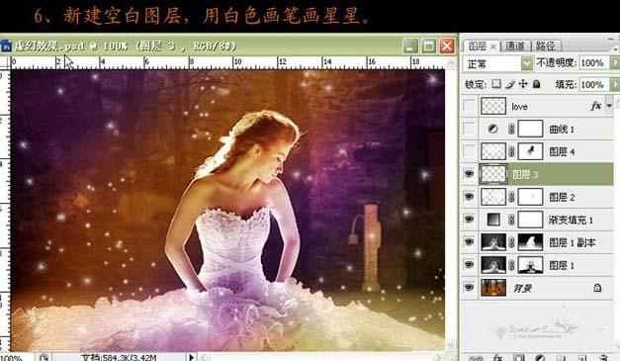This screenshot has height=361, width=620.
Task: Open status bar info arrow menu
Action: [191, 357]
